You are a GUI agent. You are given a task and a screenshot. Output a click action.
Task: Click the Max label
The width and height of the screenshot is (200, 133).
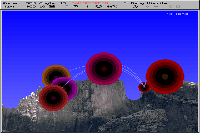(x=8, y=6)
